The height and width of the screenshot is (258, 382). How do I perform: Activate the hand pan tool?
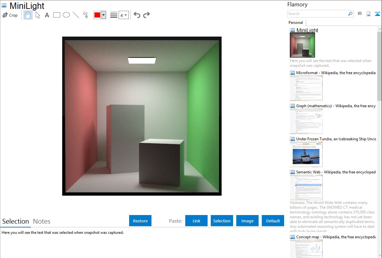(x=28, y=15)
